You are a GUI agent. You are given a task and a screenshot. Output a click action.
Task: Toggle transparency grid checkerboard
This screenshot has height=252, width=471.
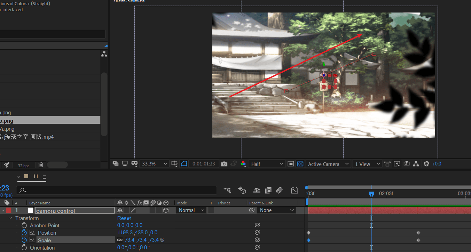[300, 164]
